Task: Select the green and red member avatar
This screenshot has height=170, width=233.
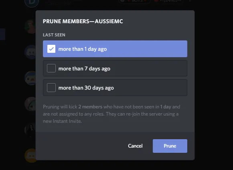Action: (30, 26)
